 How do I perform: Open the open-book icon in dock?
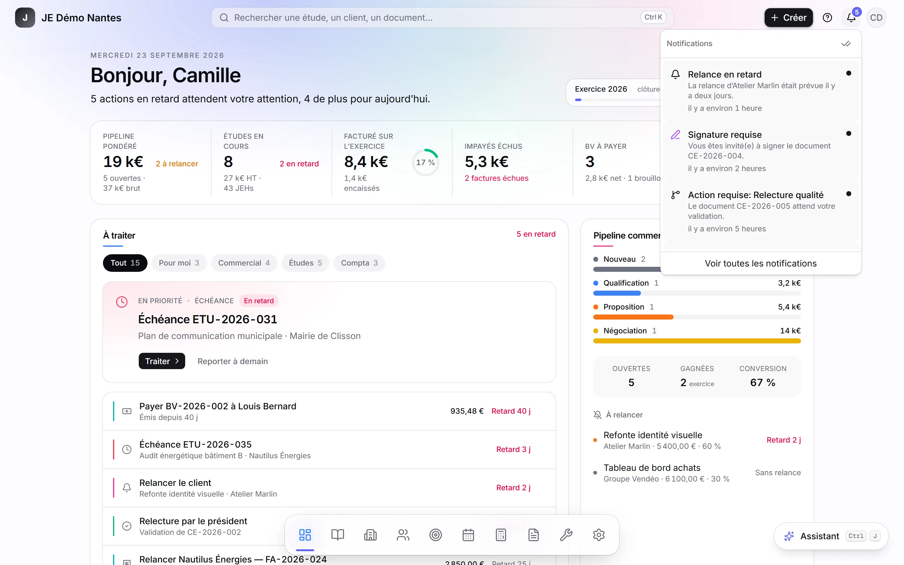[x=337, y=535]
